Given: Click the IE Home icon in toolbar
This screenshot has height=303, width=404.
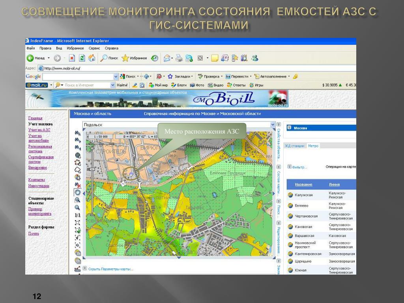Looking at the screenshot, I should point(92,58).
